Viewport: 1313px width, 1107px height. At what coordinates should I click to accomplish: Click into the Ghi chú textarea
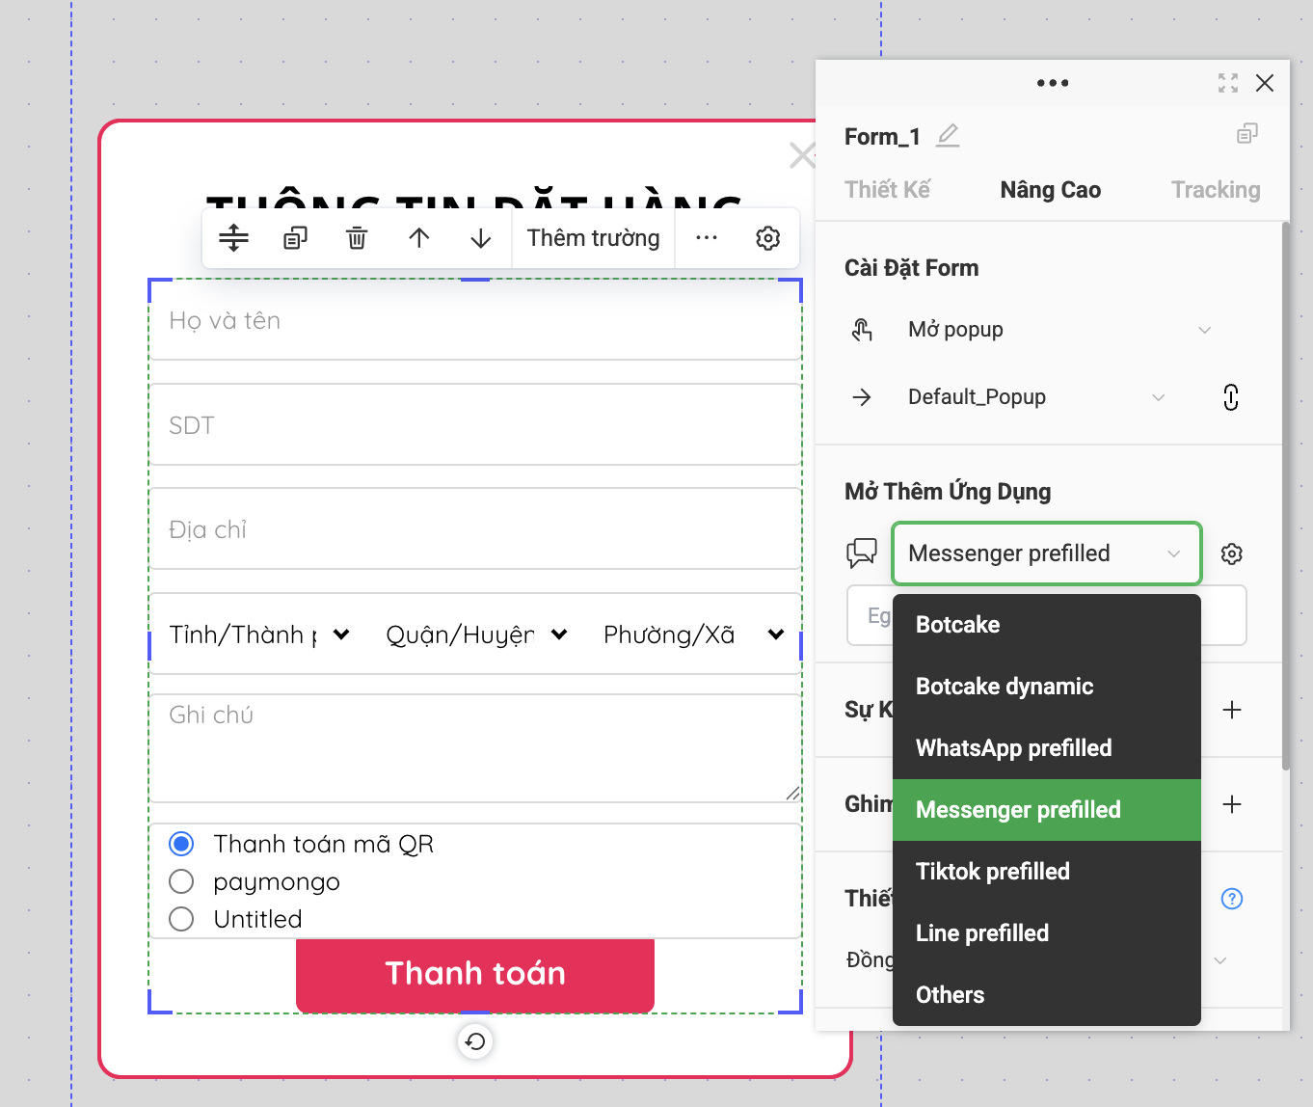475,748
